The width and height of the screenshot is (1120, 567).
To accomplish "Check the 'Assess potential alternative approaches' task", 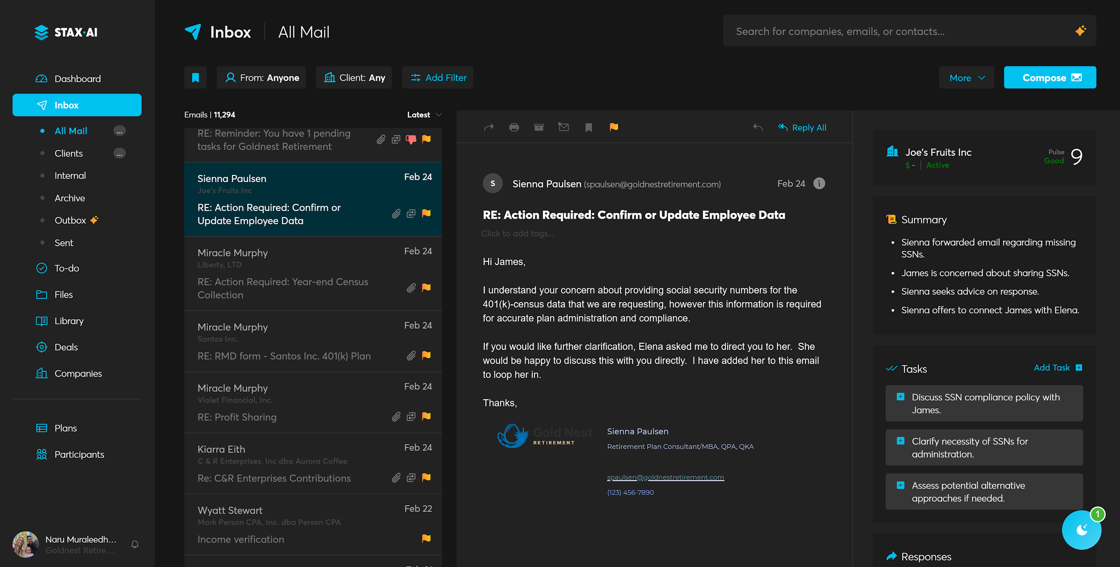I will (x=901, y=485).
